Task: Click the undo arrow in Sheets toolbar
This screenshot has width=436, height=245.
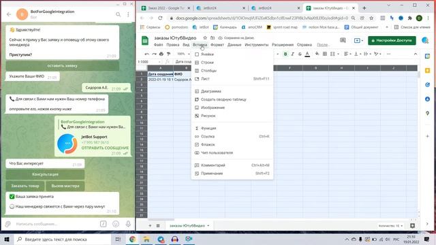Action: [147, 54]
